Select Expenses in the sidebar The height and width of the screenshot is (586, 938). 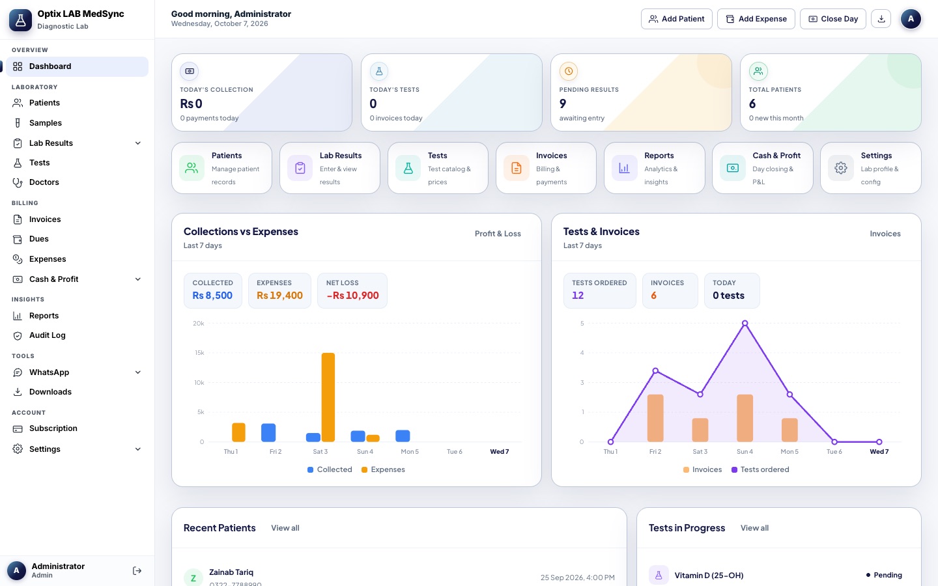click(77, 259)
